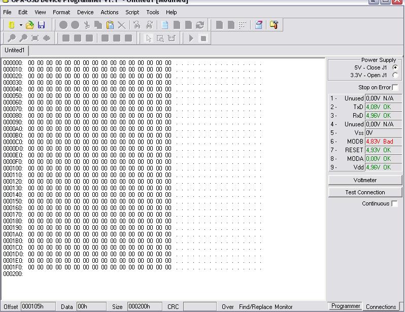Click the Offset field showing 000105h

tap(38, 306)
